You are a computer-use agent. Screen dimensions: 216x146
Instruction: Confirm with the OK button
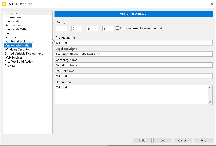point(163,140)
